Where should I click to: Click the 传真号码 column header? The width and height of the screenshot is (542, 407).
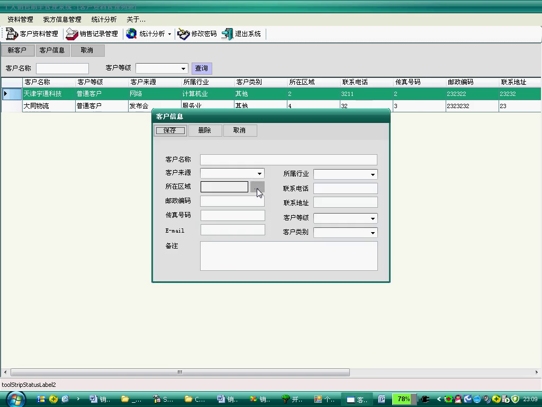pos(419,82)
